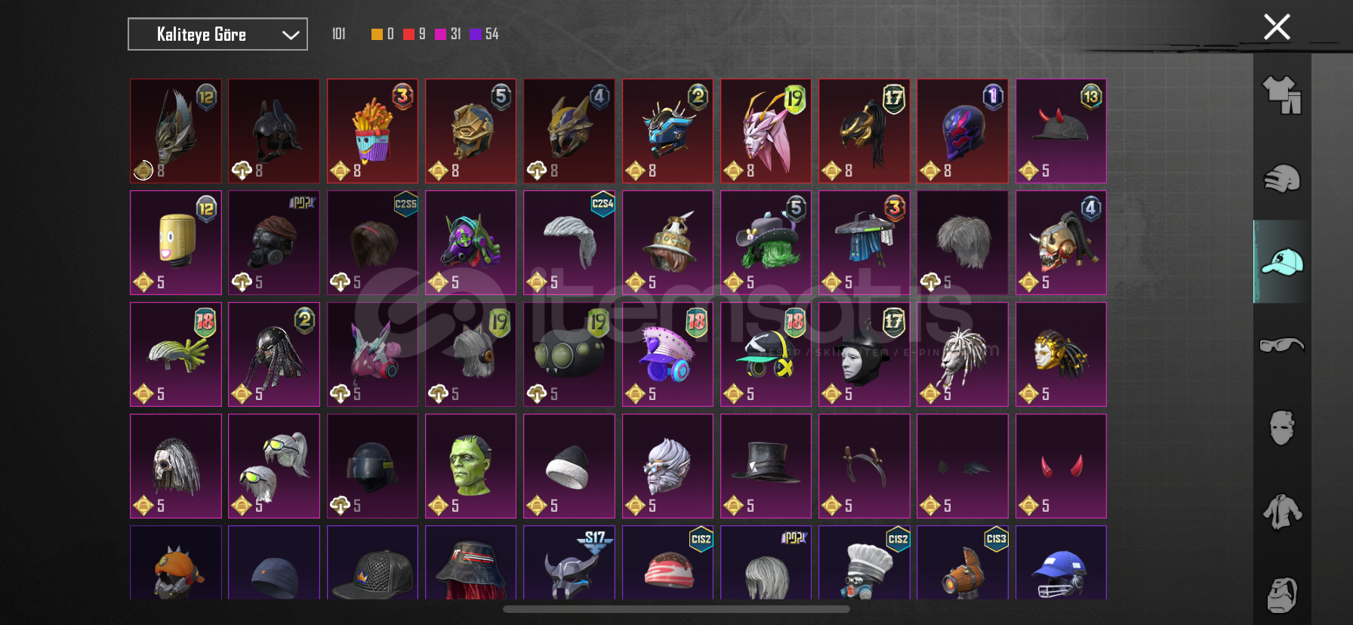Open the jacket category icon

tap(1281, 511)
